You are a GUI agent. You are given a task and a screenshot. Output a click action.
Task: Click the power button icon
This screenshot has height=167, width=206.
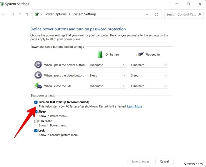pos(38,65)
